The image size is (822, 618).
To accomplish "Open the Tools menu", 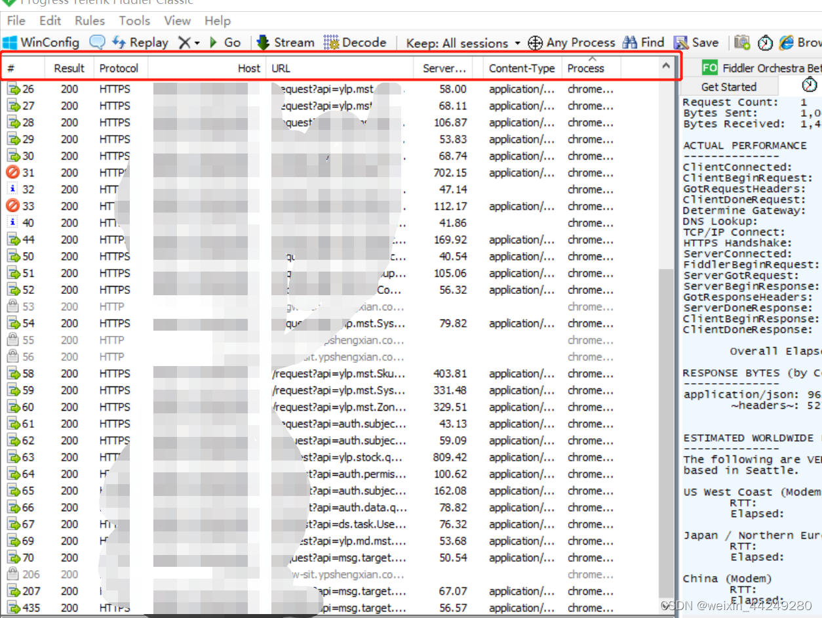I will click(134, 21).
